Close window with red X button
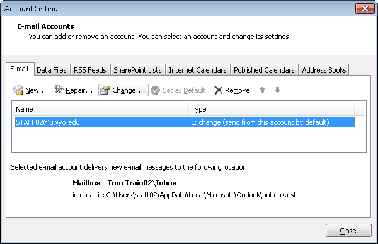 tap(365, 9)
